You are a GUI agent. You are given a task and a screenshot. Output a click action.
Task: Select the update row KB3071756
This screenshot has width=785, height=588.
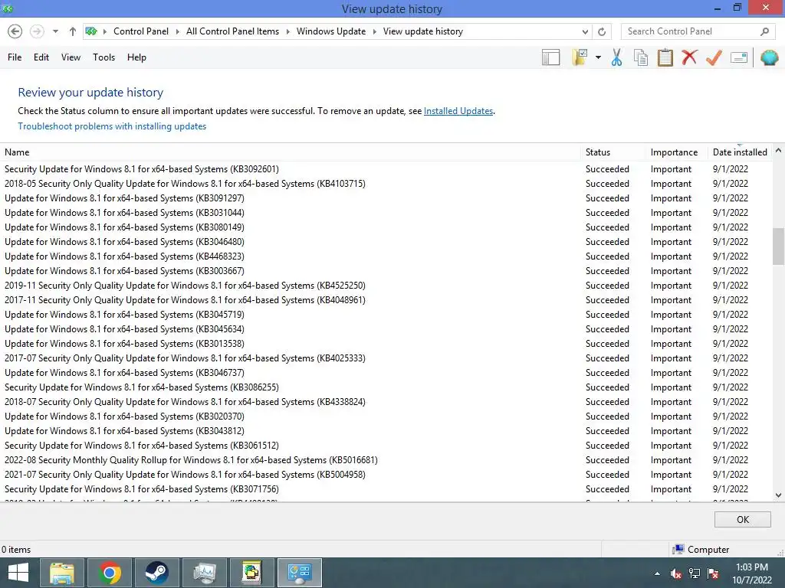386,489
